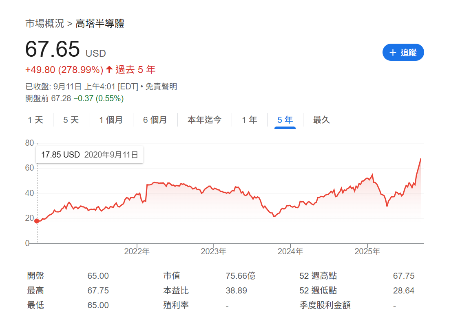Select the 1 天 range tab
Viewport: 449px width, 320px height.
(35, 120)
